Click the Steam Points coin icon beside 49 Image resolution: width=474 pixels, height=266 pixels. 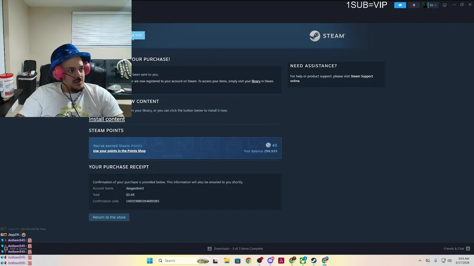(268, 145)
